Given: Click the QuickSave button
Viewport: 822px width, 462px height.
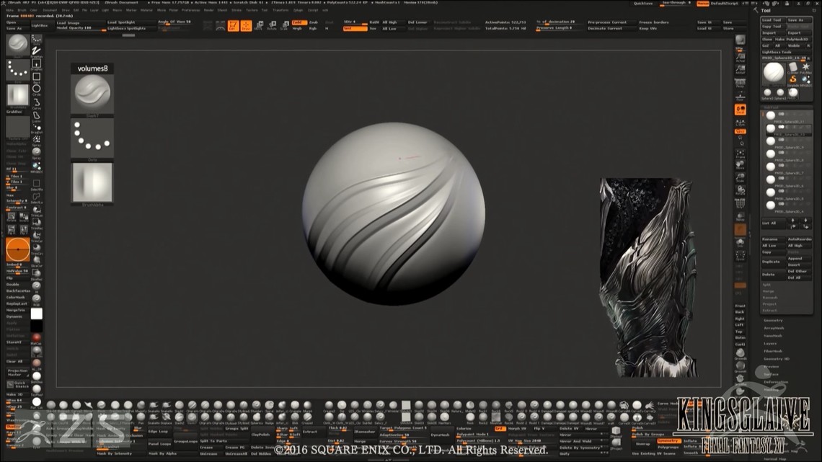Looking at the screenshot, I should coord(643,3).
